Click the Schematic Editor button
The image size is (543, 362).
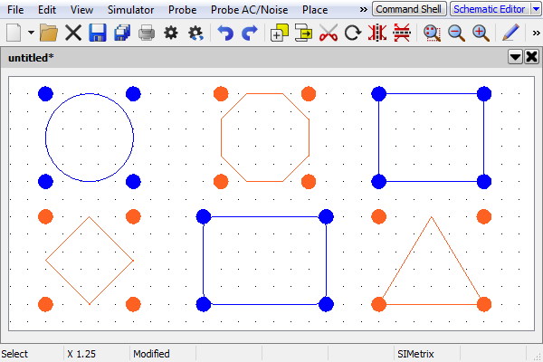click(489, 9)
